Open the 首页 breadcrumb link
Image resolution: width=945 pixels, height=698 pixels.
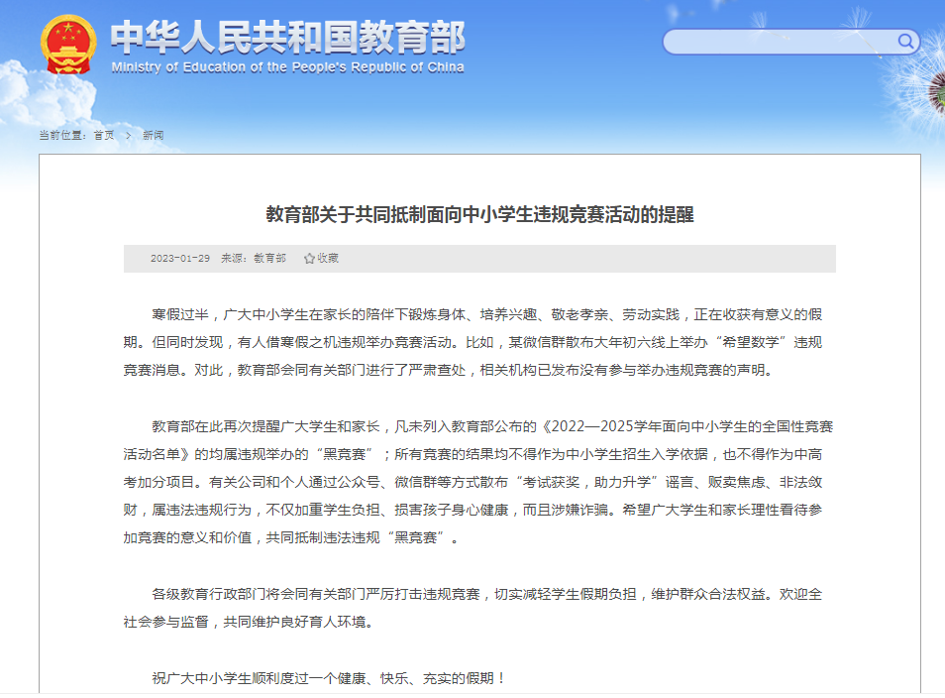[104, 135]
